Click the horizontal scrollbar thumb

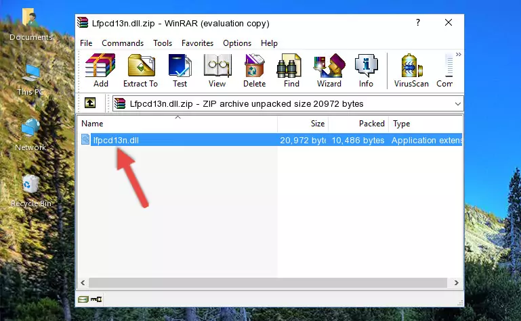[x=268, y=282]
